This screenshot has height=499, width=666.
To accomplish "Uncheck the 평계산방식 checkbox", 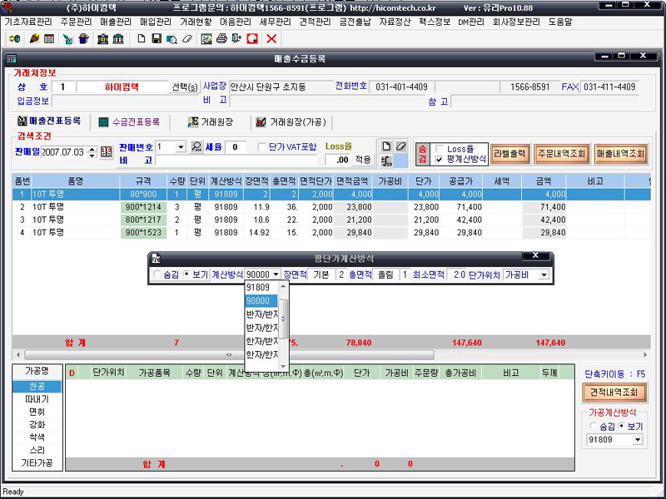I will click(x=440, y=160).
